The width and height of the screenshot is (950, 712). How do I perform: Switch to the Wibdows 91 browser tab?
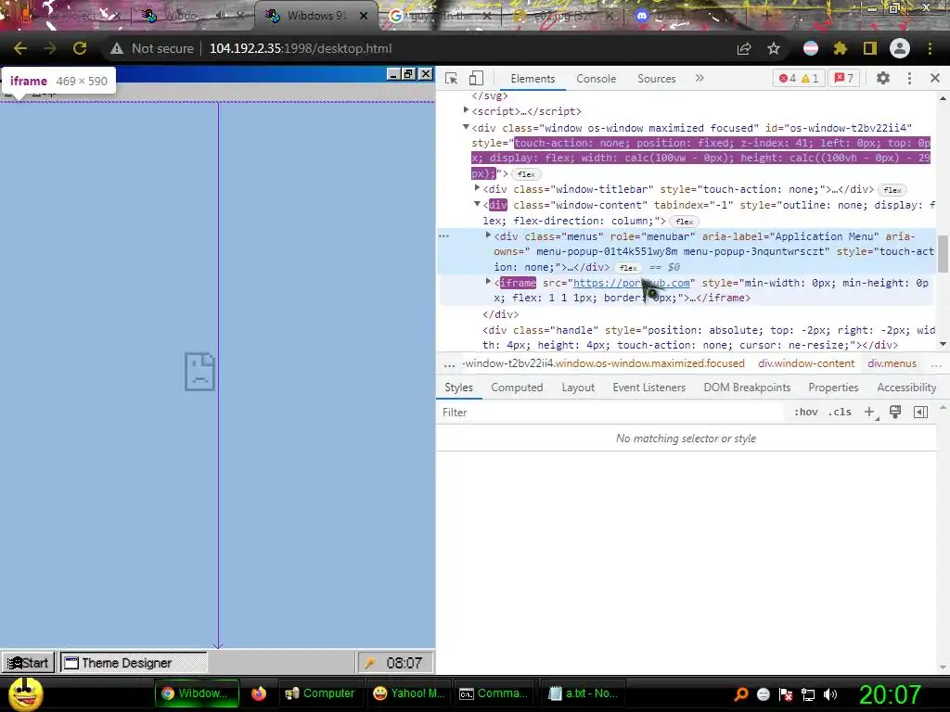pos(317,16)
